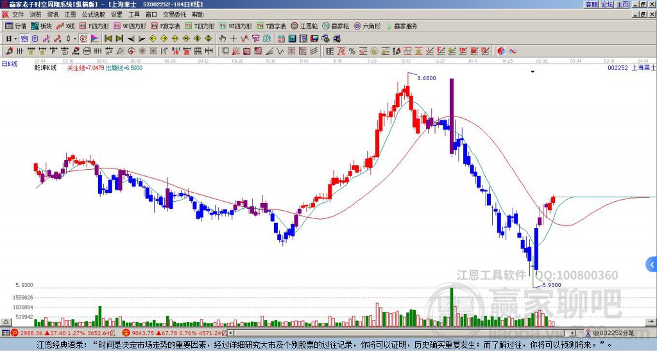This screenshot has width=657, height=351.
Task: Open the 交易委托 menu
Action: pos(175,15)
